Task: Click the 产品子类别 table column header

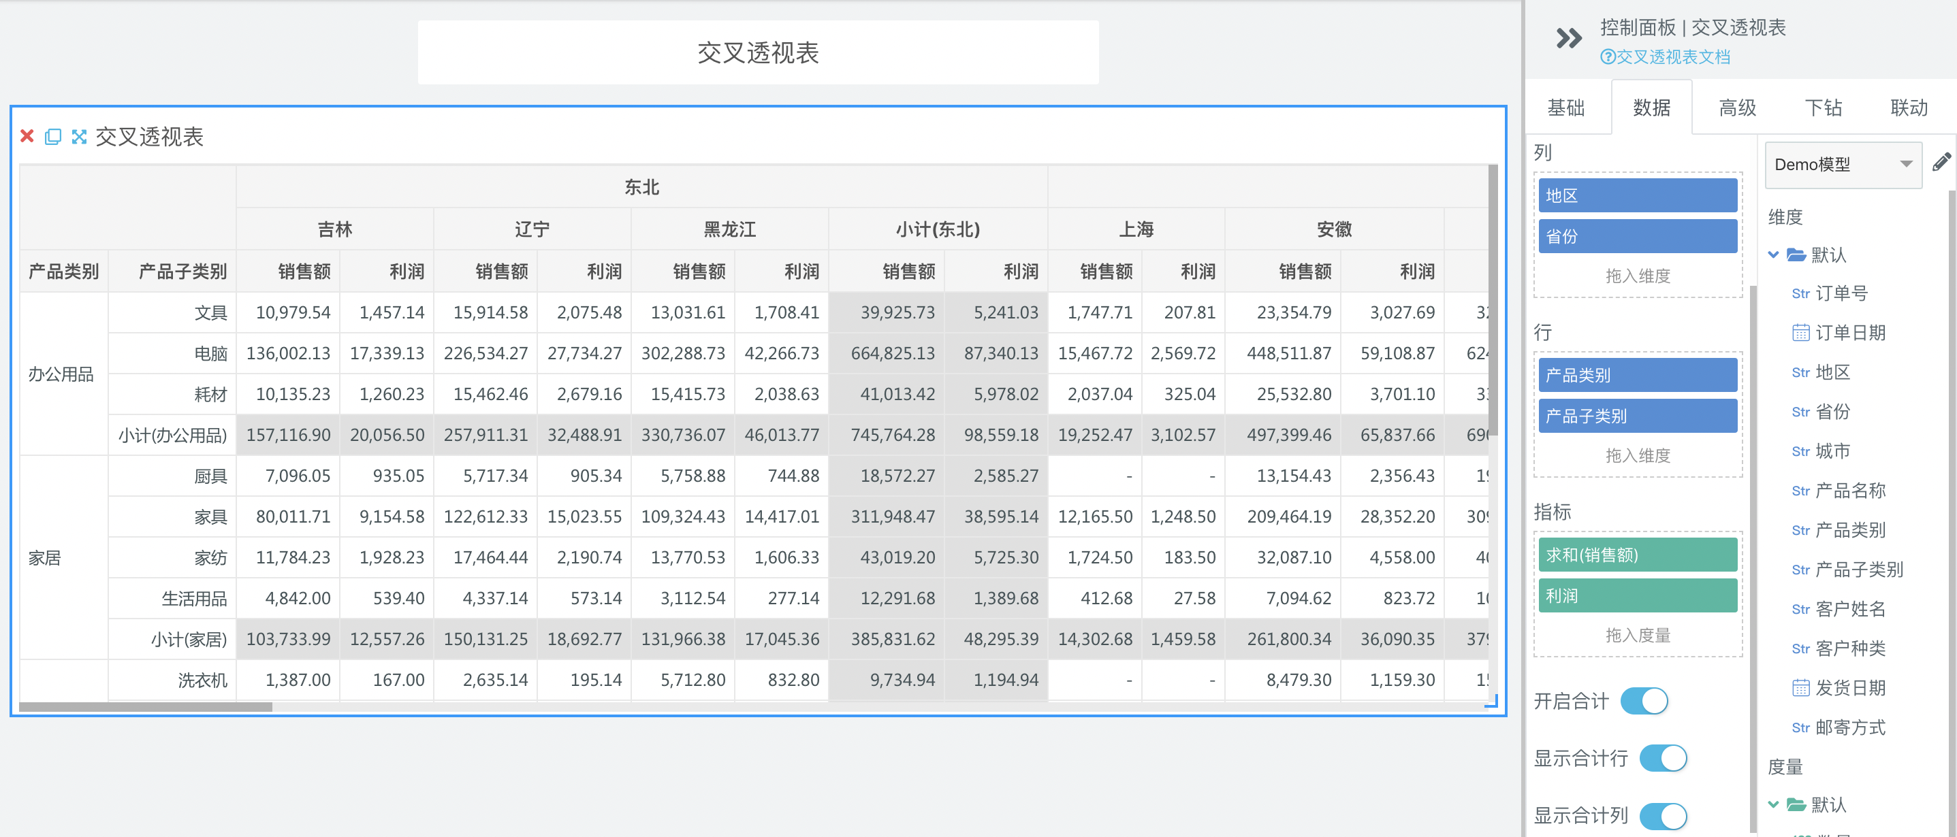Action: [172, 271]
